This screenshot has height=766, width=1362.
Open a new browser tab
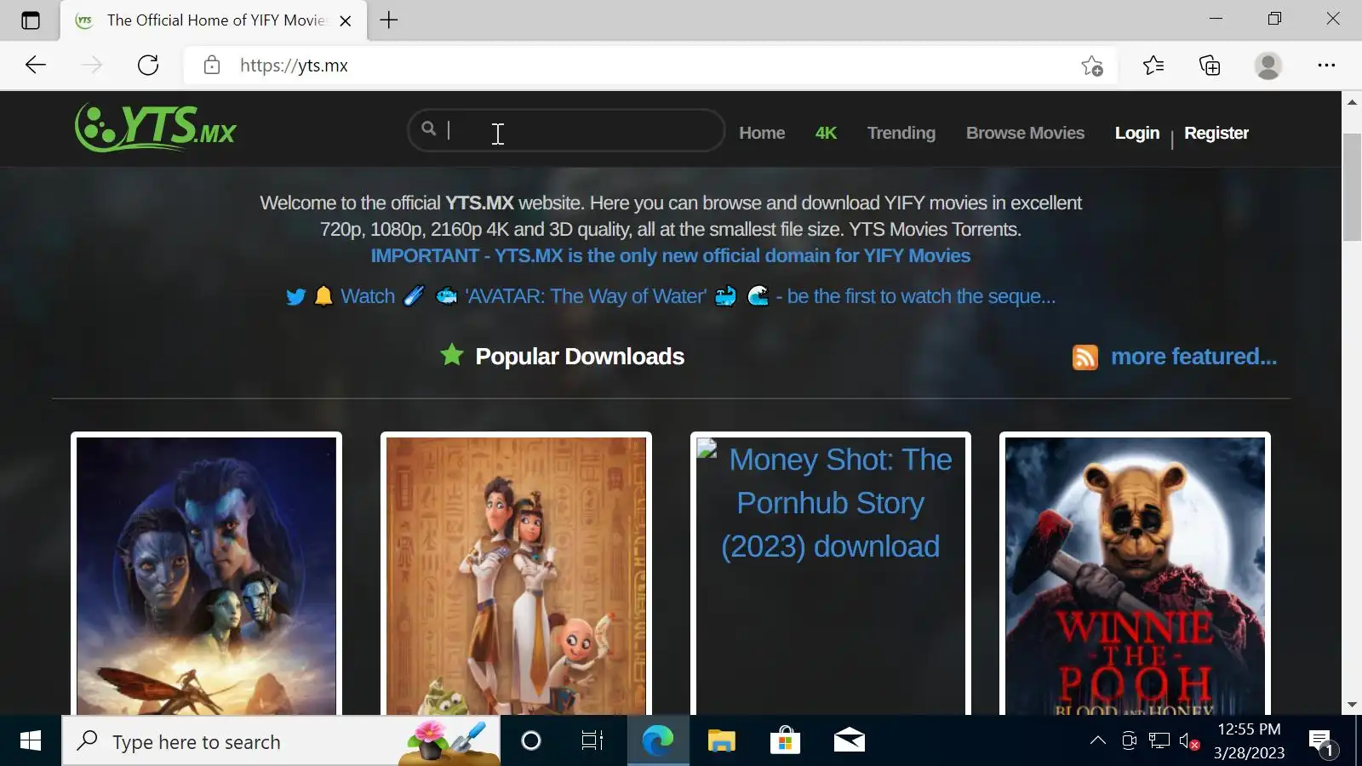(x=389, y=20)
